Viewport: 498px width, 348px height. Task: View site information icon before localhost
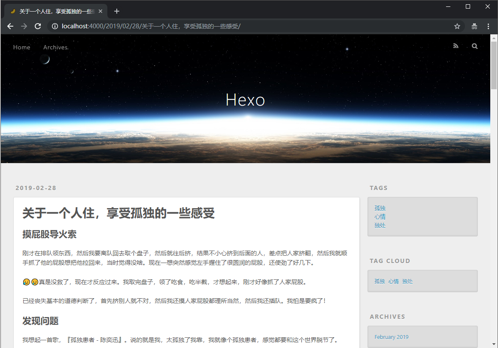(55, 26)
